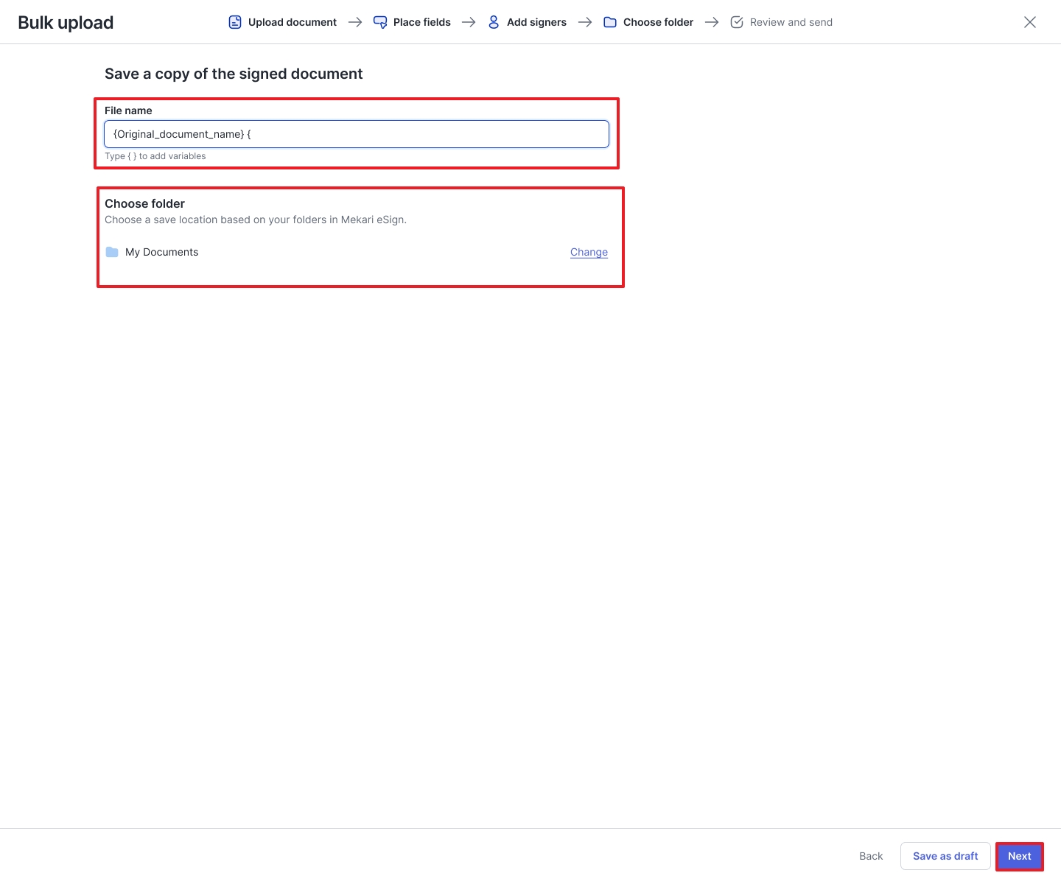This screenshot has height=884, width=1061.
Task: Click the Add signers person icon
Action: [494, 22]
